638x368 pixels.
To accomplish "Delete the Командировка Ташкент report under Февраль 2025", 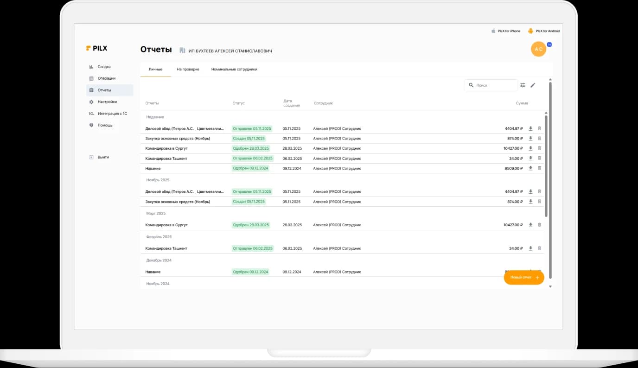I will click(x=539, y=248).
